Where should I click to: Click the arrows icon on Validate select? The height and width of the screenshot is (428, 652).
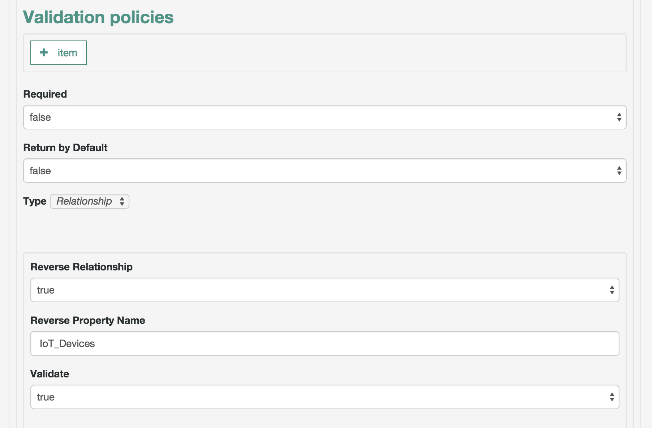pyautogui.click(x=612, y=397)
